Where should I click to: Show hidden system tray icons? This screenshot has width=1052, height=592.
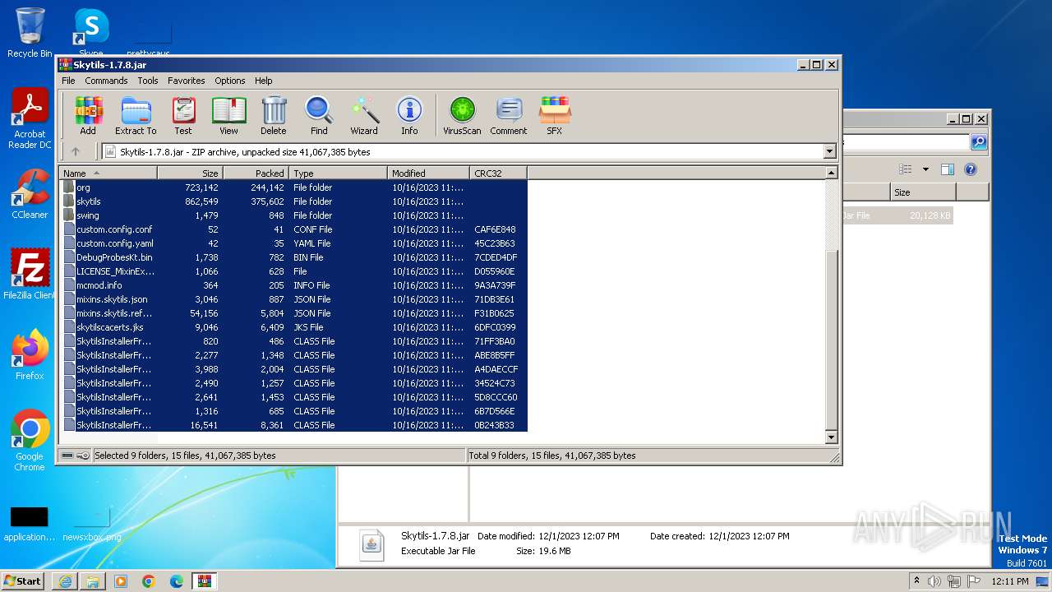(x=917, y=581)
